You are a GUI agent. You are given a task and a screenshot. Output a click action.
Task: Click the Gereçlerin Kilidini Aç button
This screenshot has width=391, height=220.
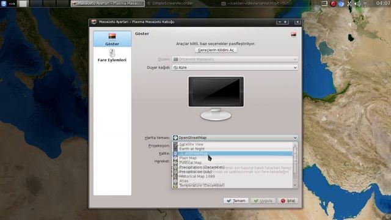click(x=216, y=50)
